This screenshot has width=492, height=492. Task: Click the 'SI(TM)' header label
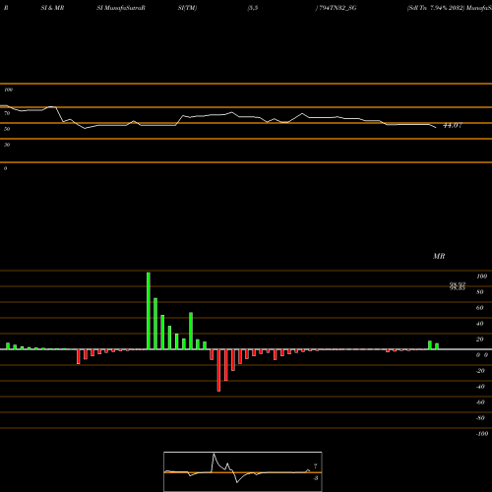[x=187, y=8]
